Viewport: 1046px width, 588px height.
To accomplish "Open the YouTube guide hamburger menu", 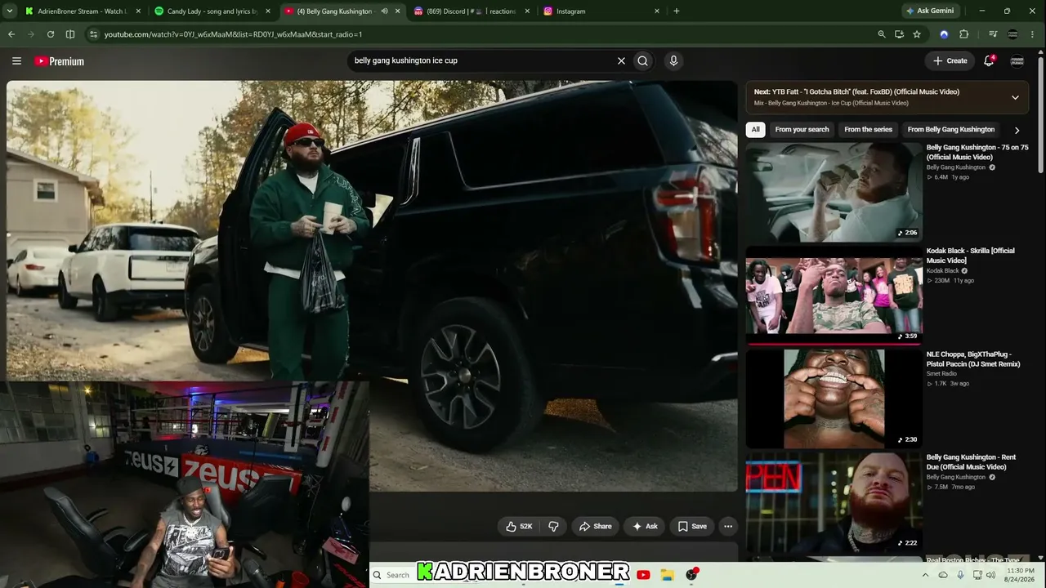I will click(x=16, y=61).
